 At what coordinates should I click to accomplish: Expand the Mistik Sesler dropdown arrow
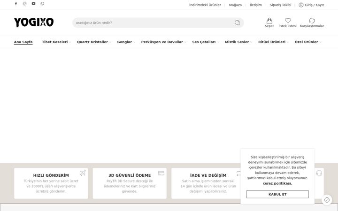click(251, 42)
